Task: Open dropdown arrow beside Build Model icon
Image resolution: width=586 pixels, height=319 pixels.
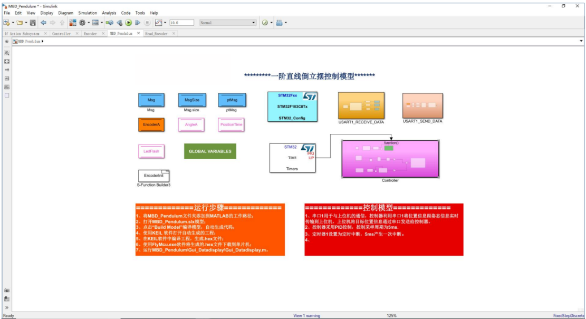Action: (286, 23)
